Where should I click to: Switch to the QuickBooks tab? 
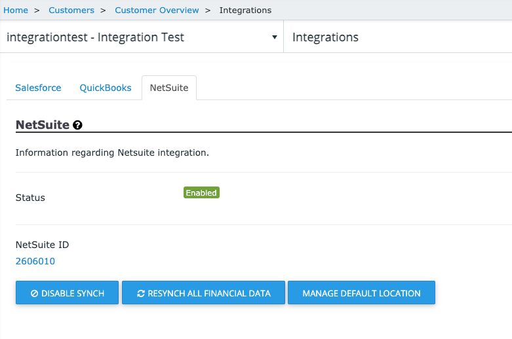106,88
